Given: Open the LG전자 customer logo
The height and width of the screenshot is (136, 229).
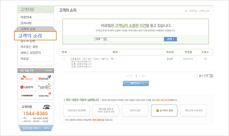Looking at the screenshot, I should pyautogui.click(x=26, y=87).
